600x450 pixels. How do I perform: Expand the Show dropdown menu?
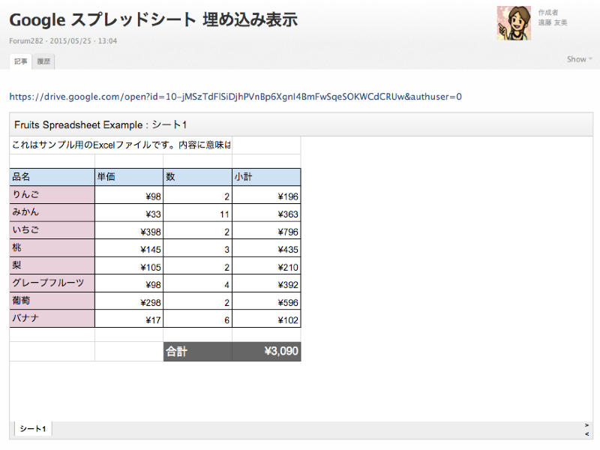[x=579, y=59]
